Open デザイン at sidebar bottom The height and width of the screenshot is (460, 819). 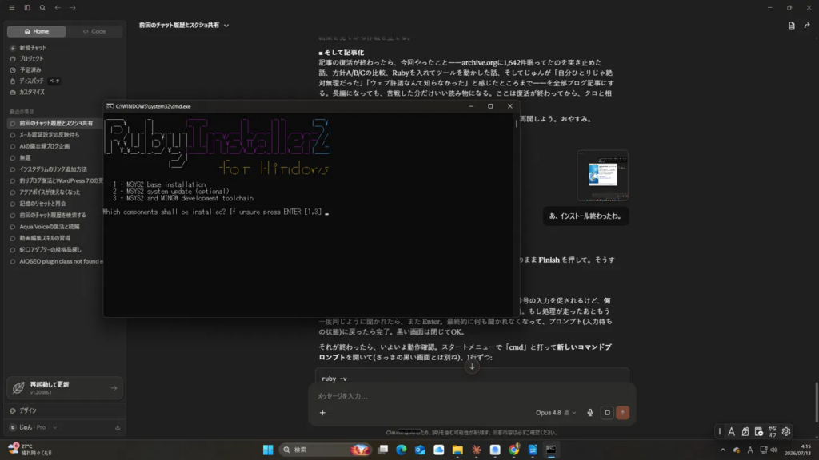[x=28, y=410]
